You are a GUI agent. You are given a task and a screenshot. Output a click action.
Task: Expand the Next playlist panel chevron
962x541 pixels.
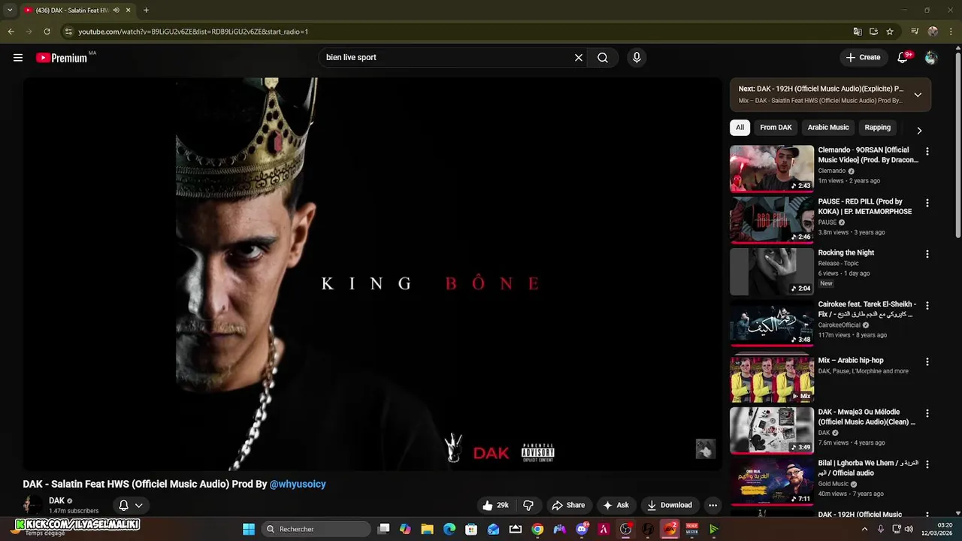(x=918, y=95)
